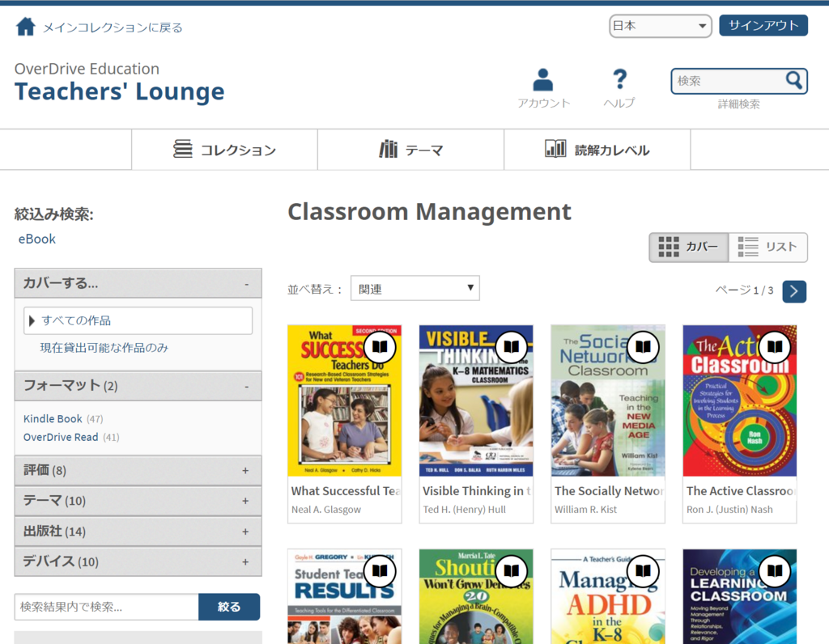Click eBook badge on Managing ADHD cover
829x644 pixels.
[x=643, y=571]
